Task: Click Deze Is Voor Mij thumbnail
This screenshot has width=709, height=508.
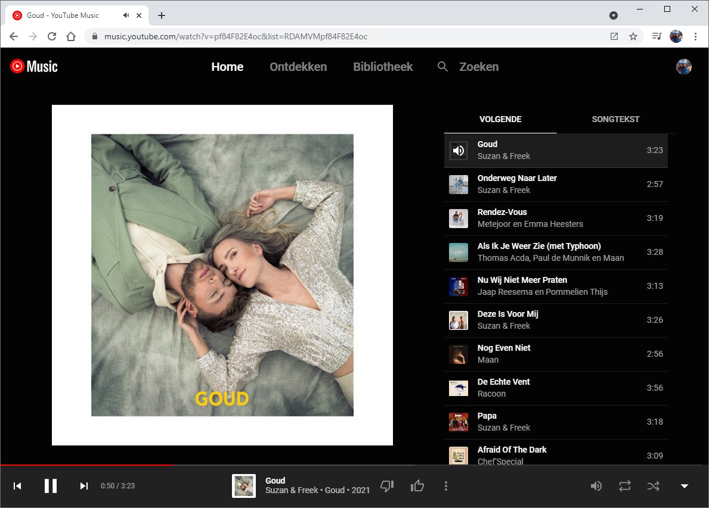Action: [458, 320]
